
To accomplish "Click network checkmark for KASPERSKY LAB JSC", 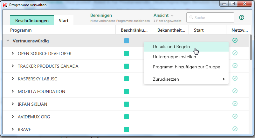I will (x=235, y=78).
